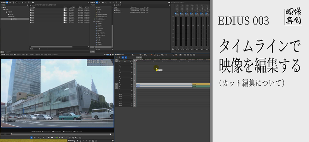Click the save project icon in timeline toolbar
Image resolution: width=309 pixels, height=142 pixels.
click(x=145, y=55)
